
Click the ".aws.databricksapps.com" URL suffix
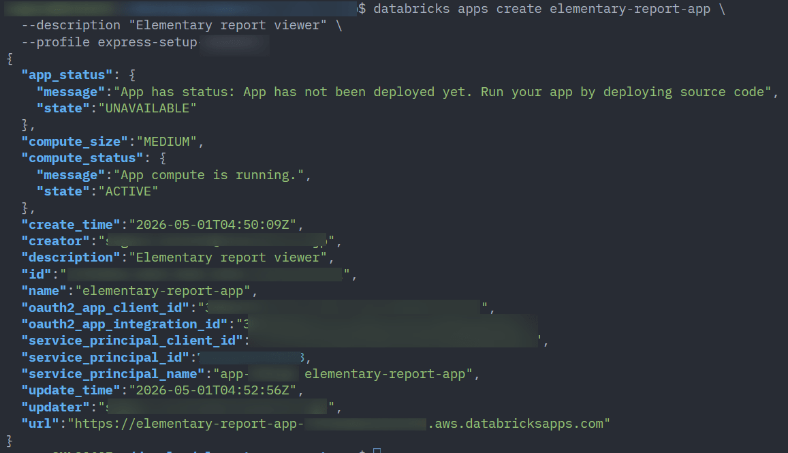(x=515, y=424)
